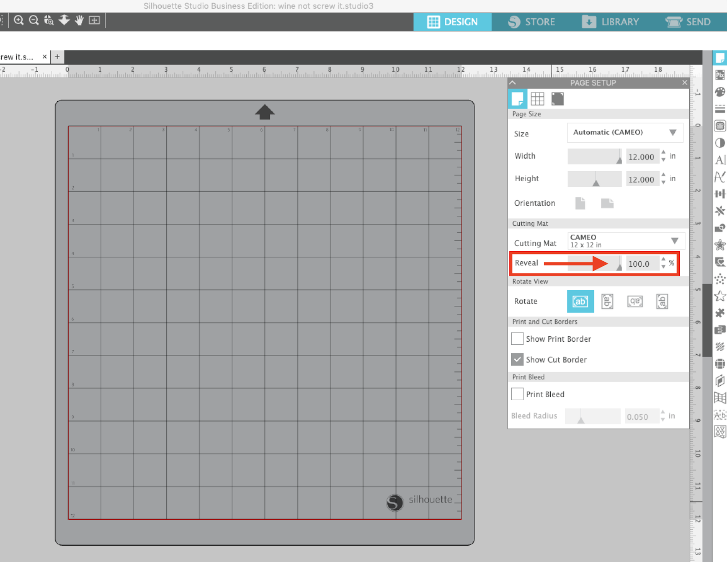Increase Height using the stepper arrow
Image resolution: width=727 pixels, height=562 pixels.
tap(664, 176)
